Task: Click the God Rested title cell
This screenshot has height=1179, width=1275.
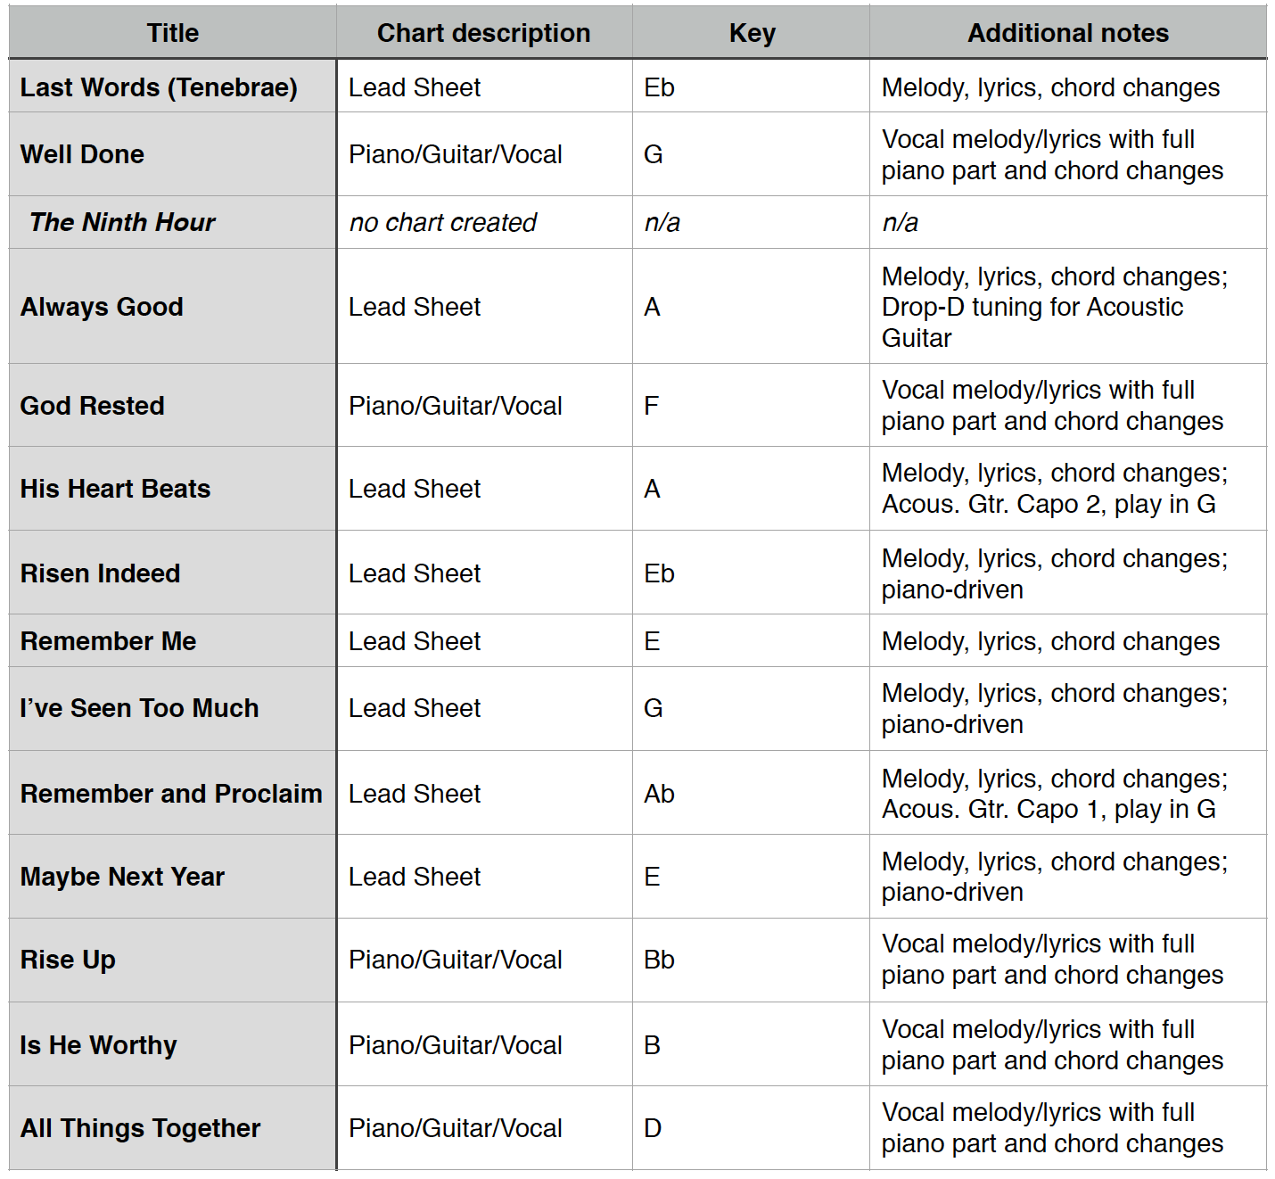Action: [x=93, y=406]
